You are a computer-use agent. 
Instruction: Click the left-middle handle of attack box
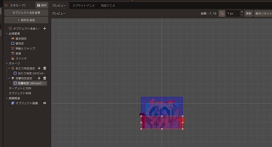[141, 123]
